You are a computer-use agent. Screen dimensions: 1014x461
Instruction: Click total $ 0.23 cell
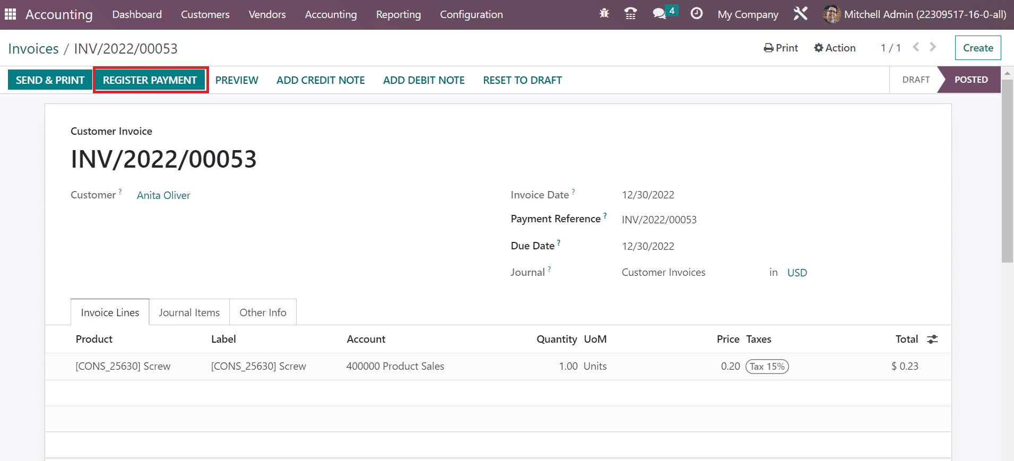point(905,366)
